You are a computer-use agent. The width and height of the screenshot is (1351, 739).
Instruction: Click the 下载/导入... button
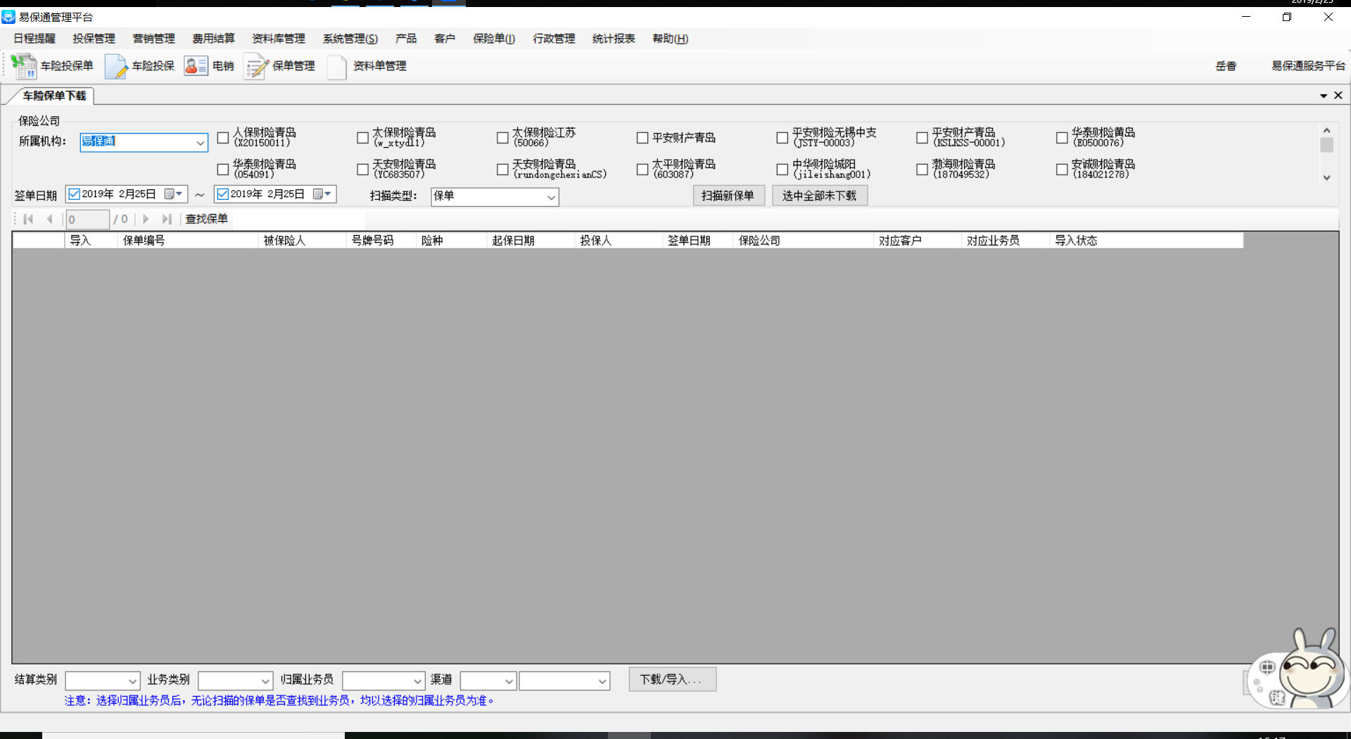(672, 679)
